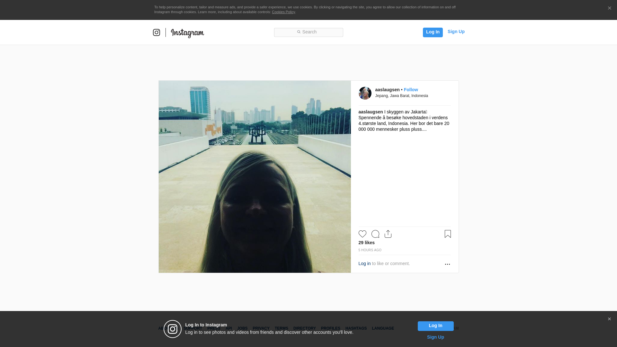Click Log in to like or comment
This screenshot has width=617, height=347.
tap(364, 263)
